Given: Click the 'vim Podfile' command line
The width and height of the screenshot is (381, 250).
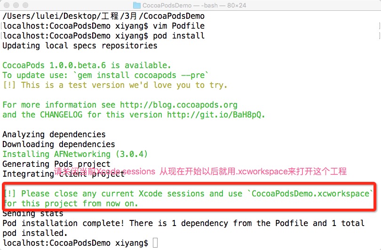Looking at the screenshot, I should [x=103, y=26].
